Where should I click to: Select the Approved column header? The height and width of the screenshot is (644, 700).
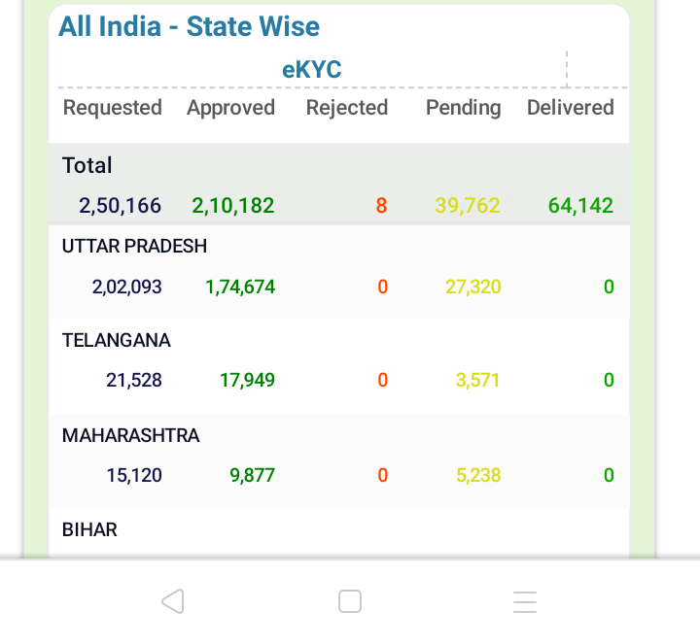tap(230, 108)
